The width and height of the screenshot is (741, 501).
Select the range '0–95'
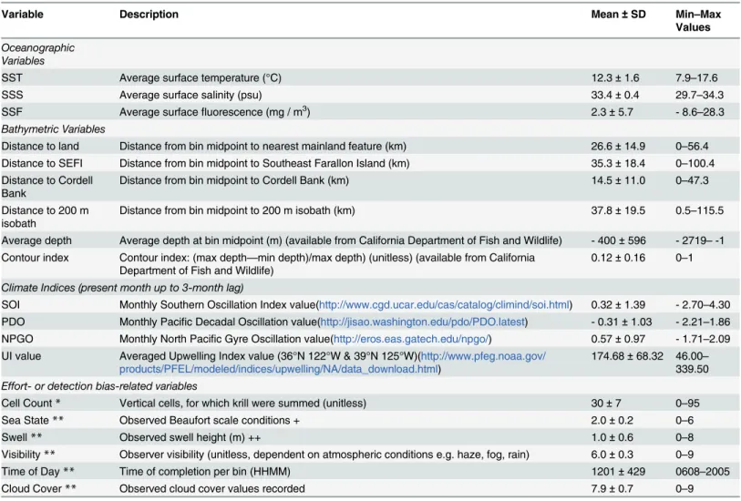687,404
